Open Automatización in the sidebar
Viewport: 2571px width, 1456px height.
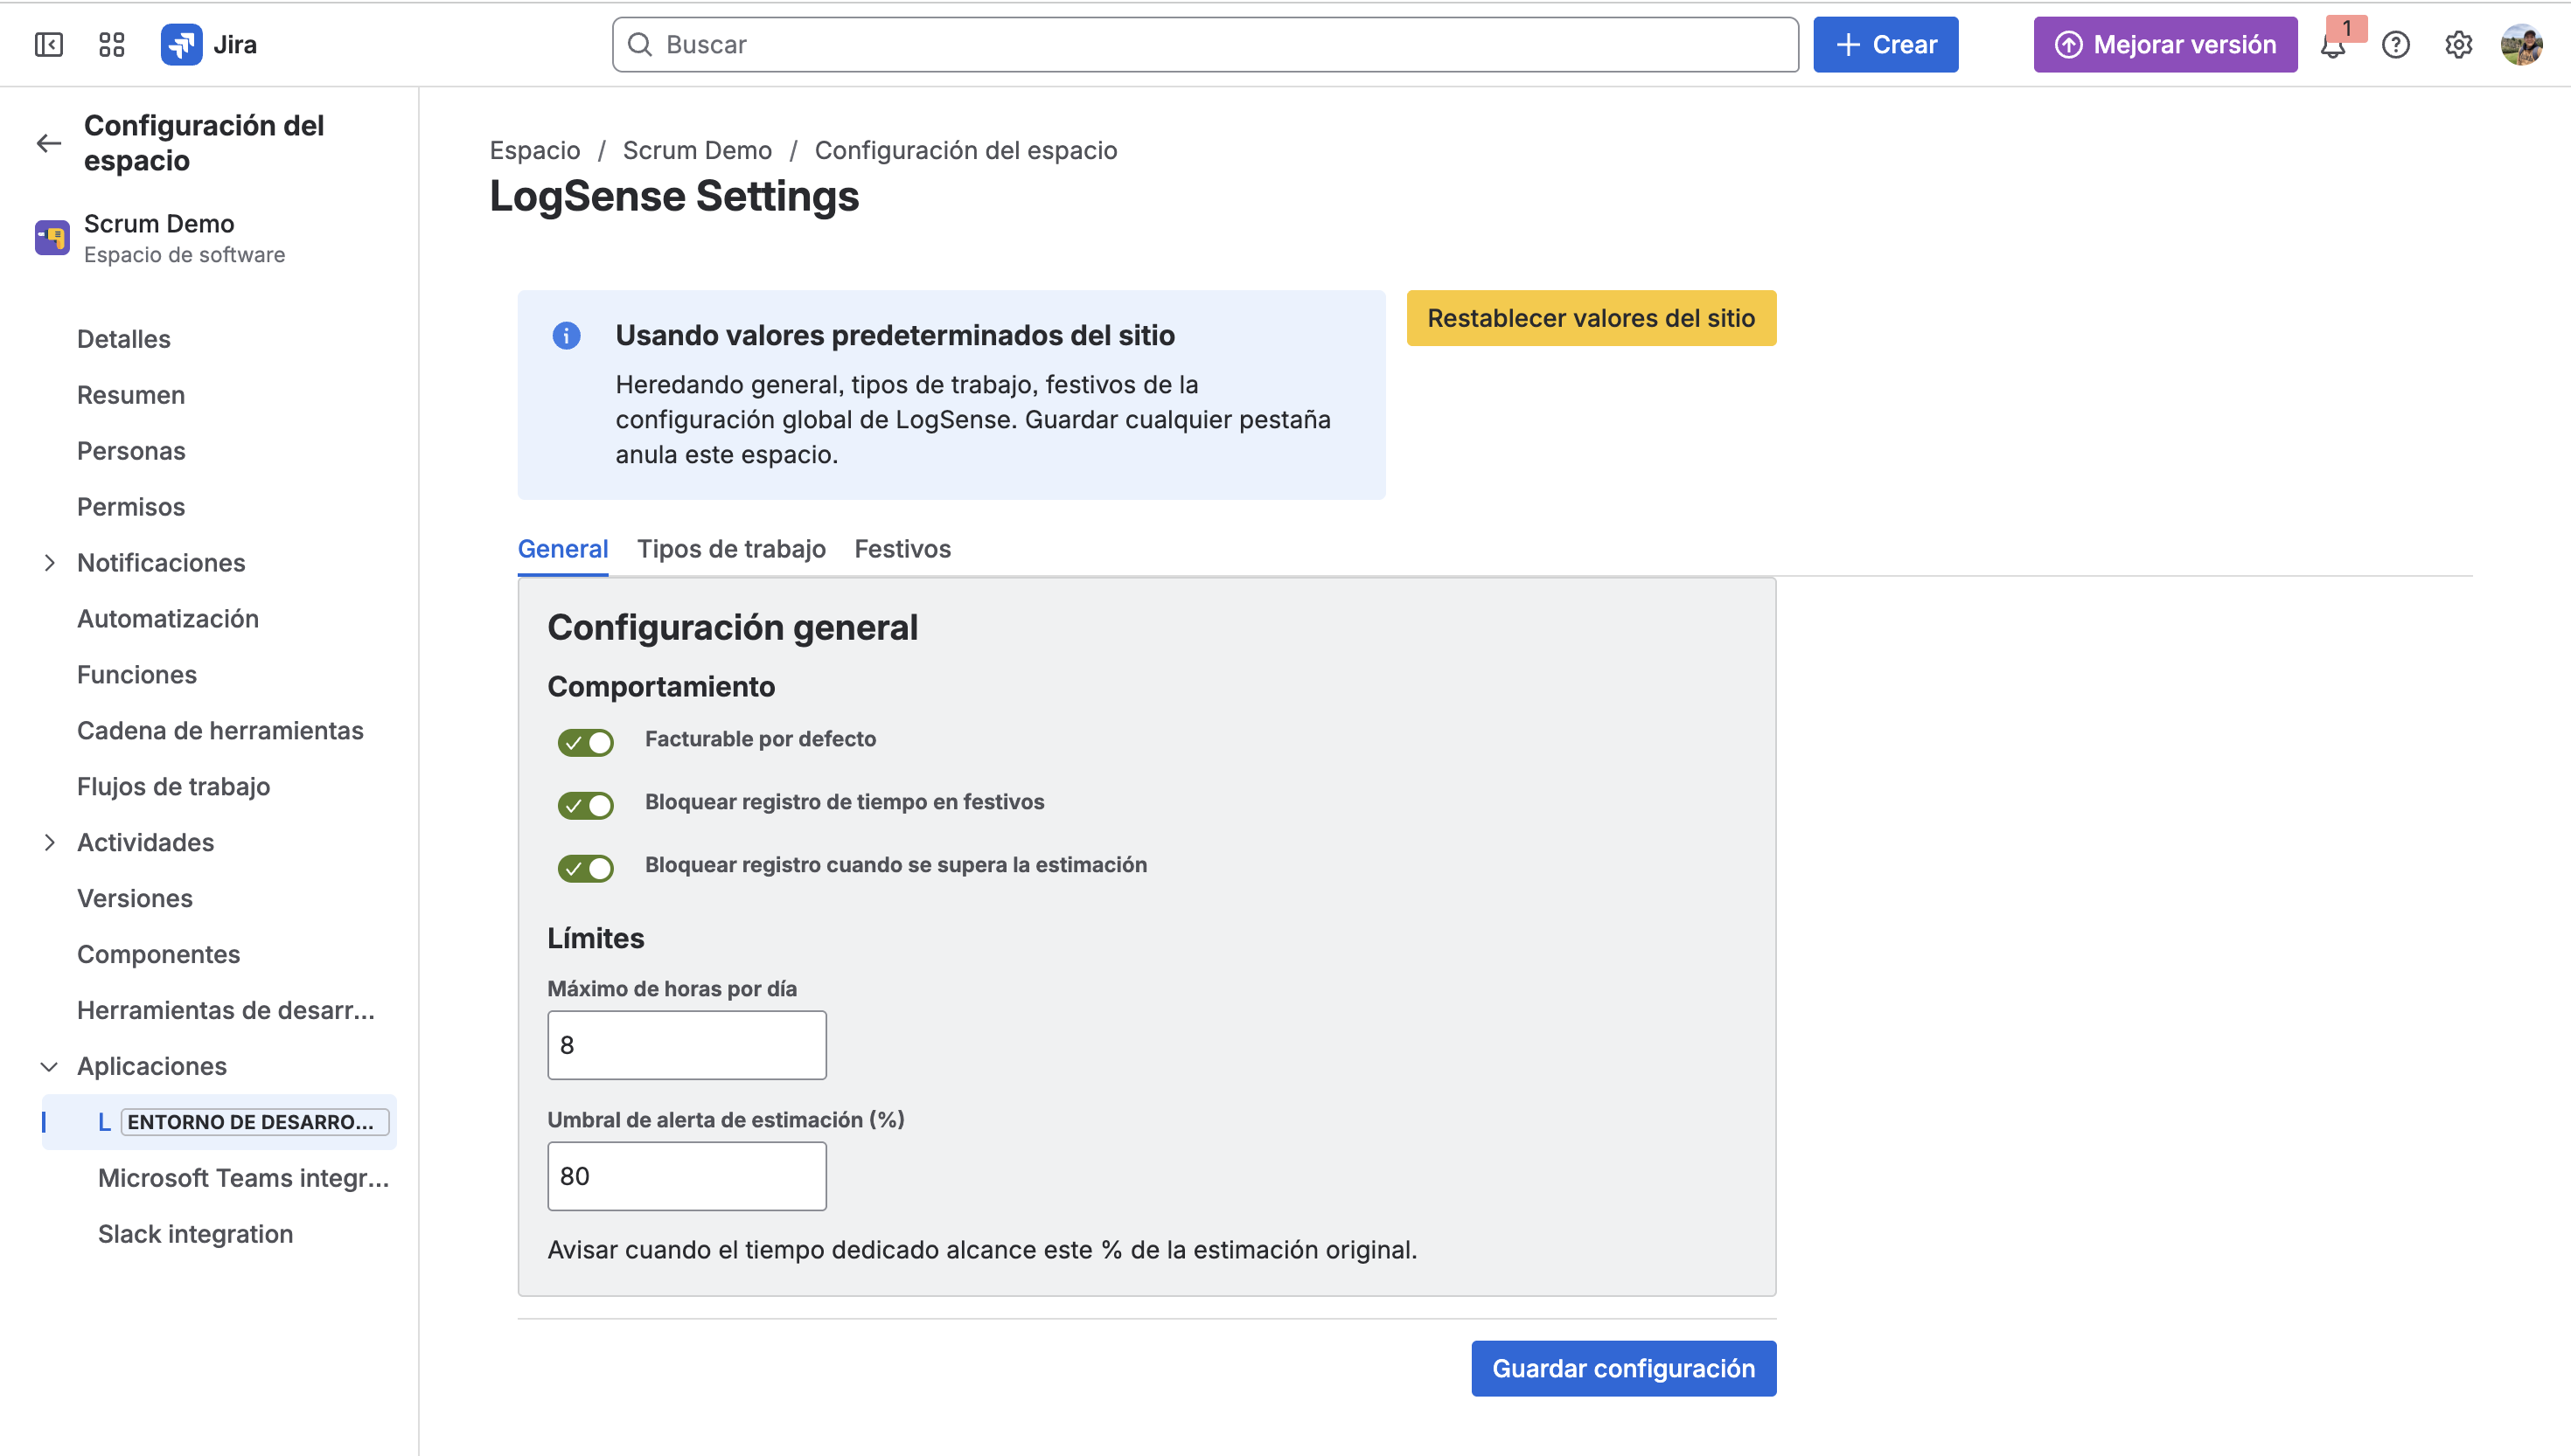[168, 619]
